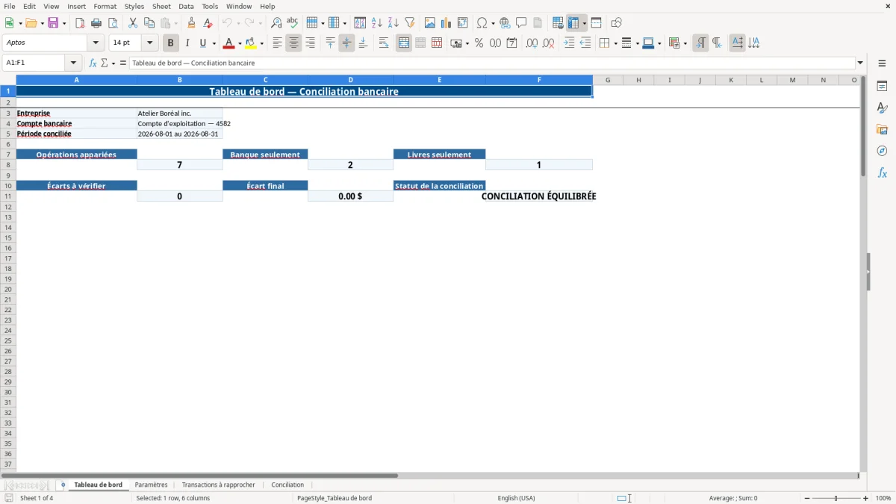This screenshot has width=896, height=504.
Task: Open font color dropdown arrow
Action: coord(240,43)
